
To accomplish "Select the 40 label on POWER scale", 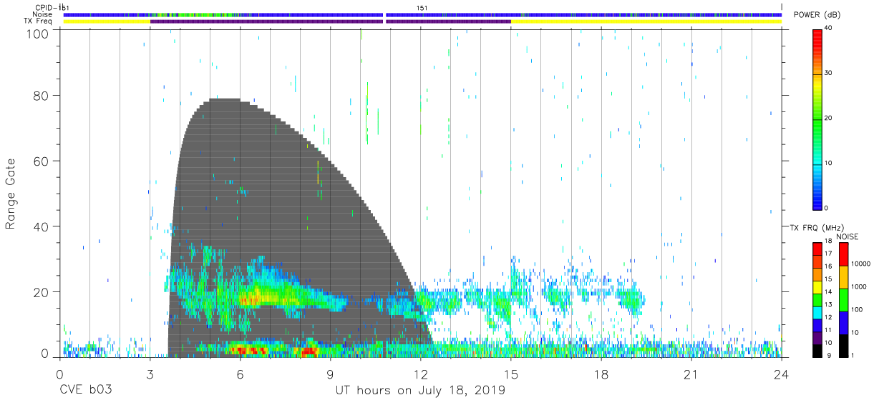I will point(830,28).
